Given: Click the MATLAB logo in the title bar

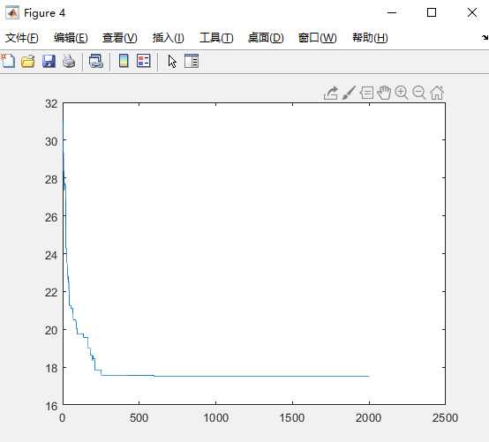Looking at the screenshot, I should point(12,12).
